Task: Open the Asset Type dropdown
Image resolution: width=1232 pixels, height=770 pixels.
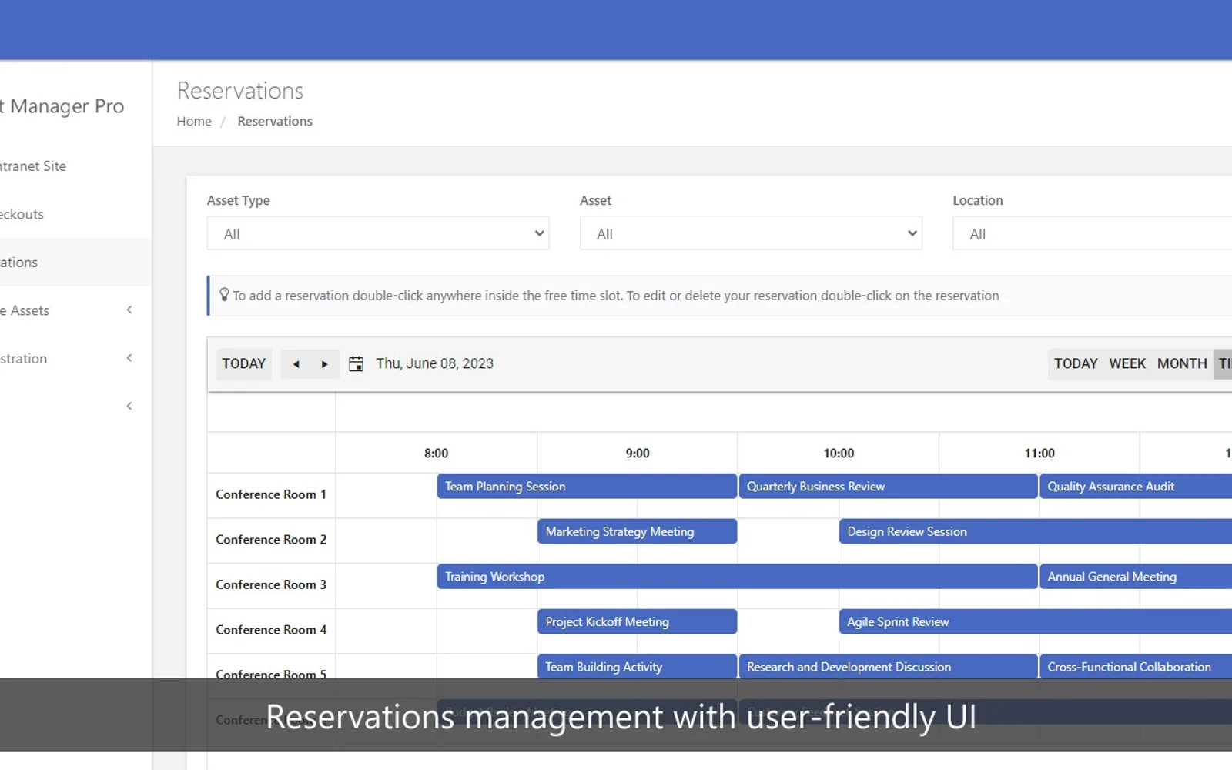Action: 378,233
